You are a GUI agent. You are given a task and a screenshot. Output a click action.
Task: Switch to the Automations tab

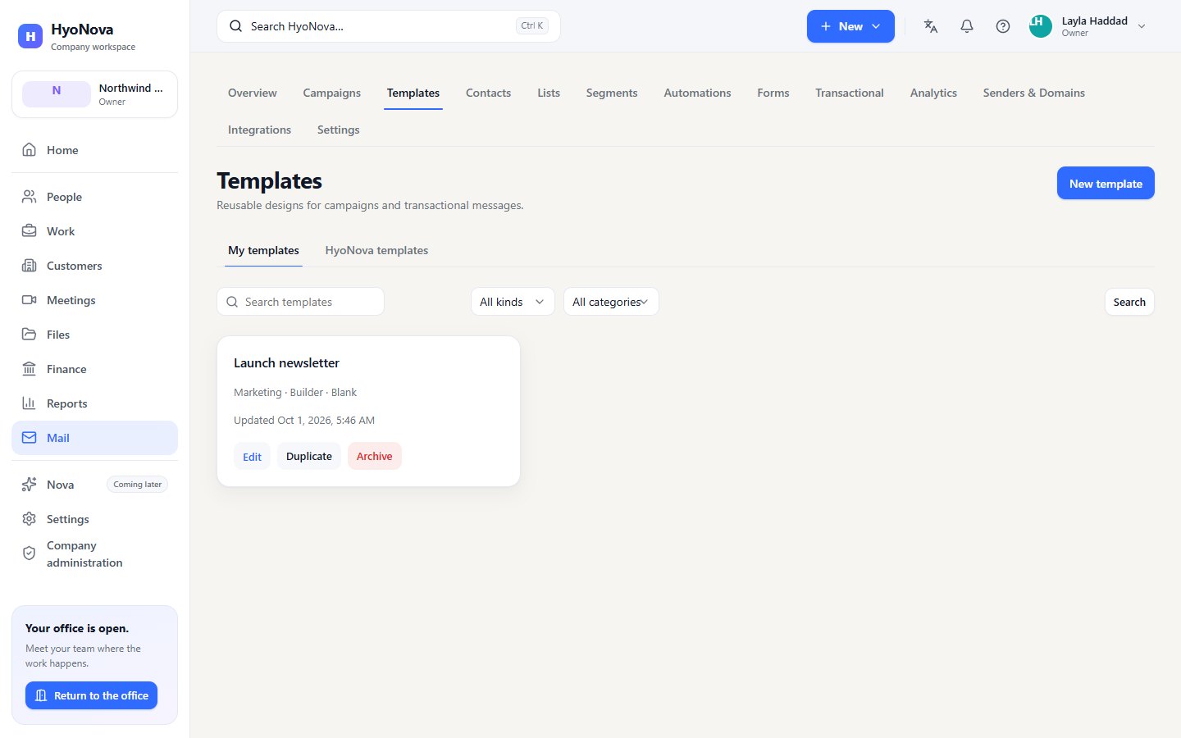[x=697, y=93]
